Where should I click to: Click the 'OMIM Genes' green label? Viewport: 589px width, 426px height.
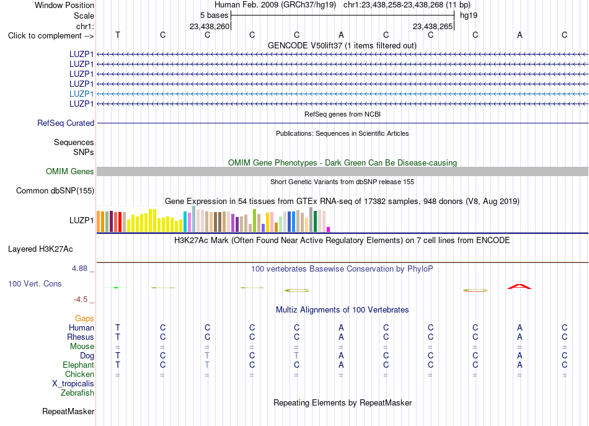point(70,172)
